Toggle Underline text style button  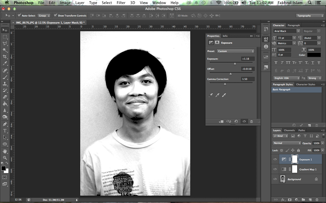(313, 63)
